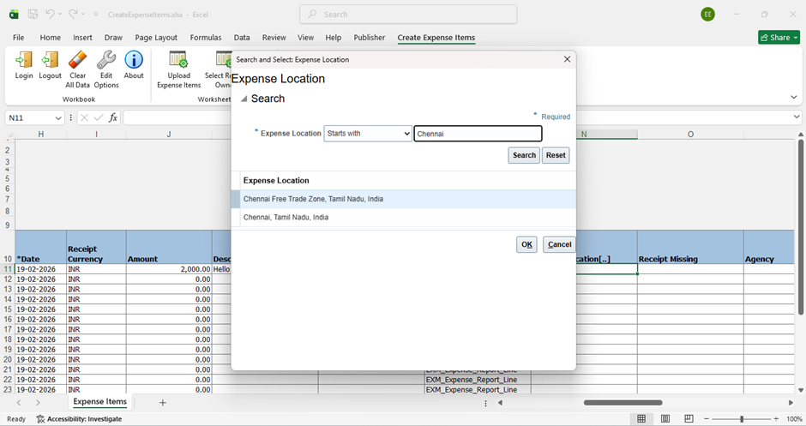Close the Expense Location dialog with X
The height and width of the screenshot is (426, 806).
tap(567, 59)
